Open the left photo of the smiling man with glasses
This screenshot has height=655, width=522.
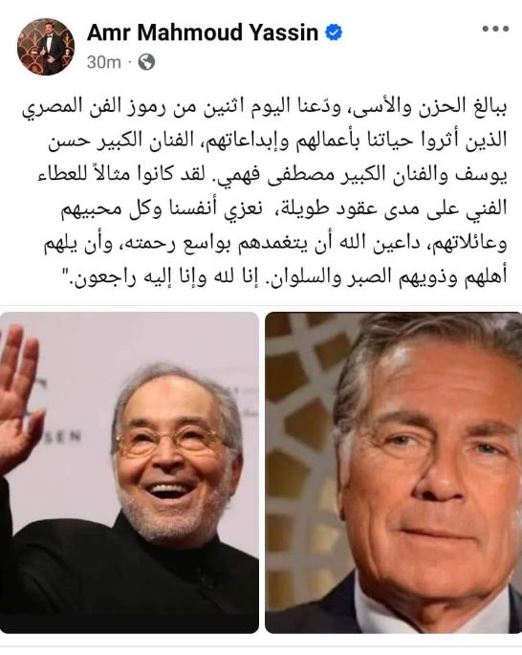click(x=129, y=472)
